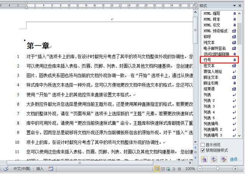Apply the HTML 样本 style
The width and height of the screenshot is (245, 174).
pyautogui.click(x=219, y=19)
